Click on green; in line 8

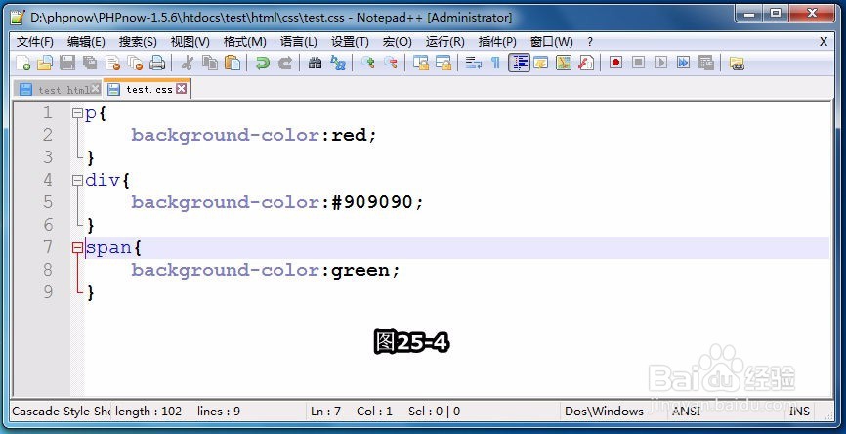[x=365, y=271]
